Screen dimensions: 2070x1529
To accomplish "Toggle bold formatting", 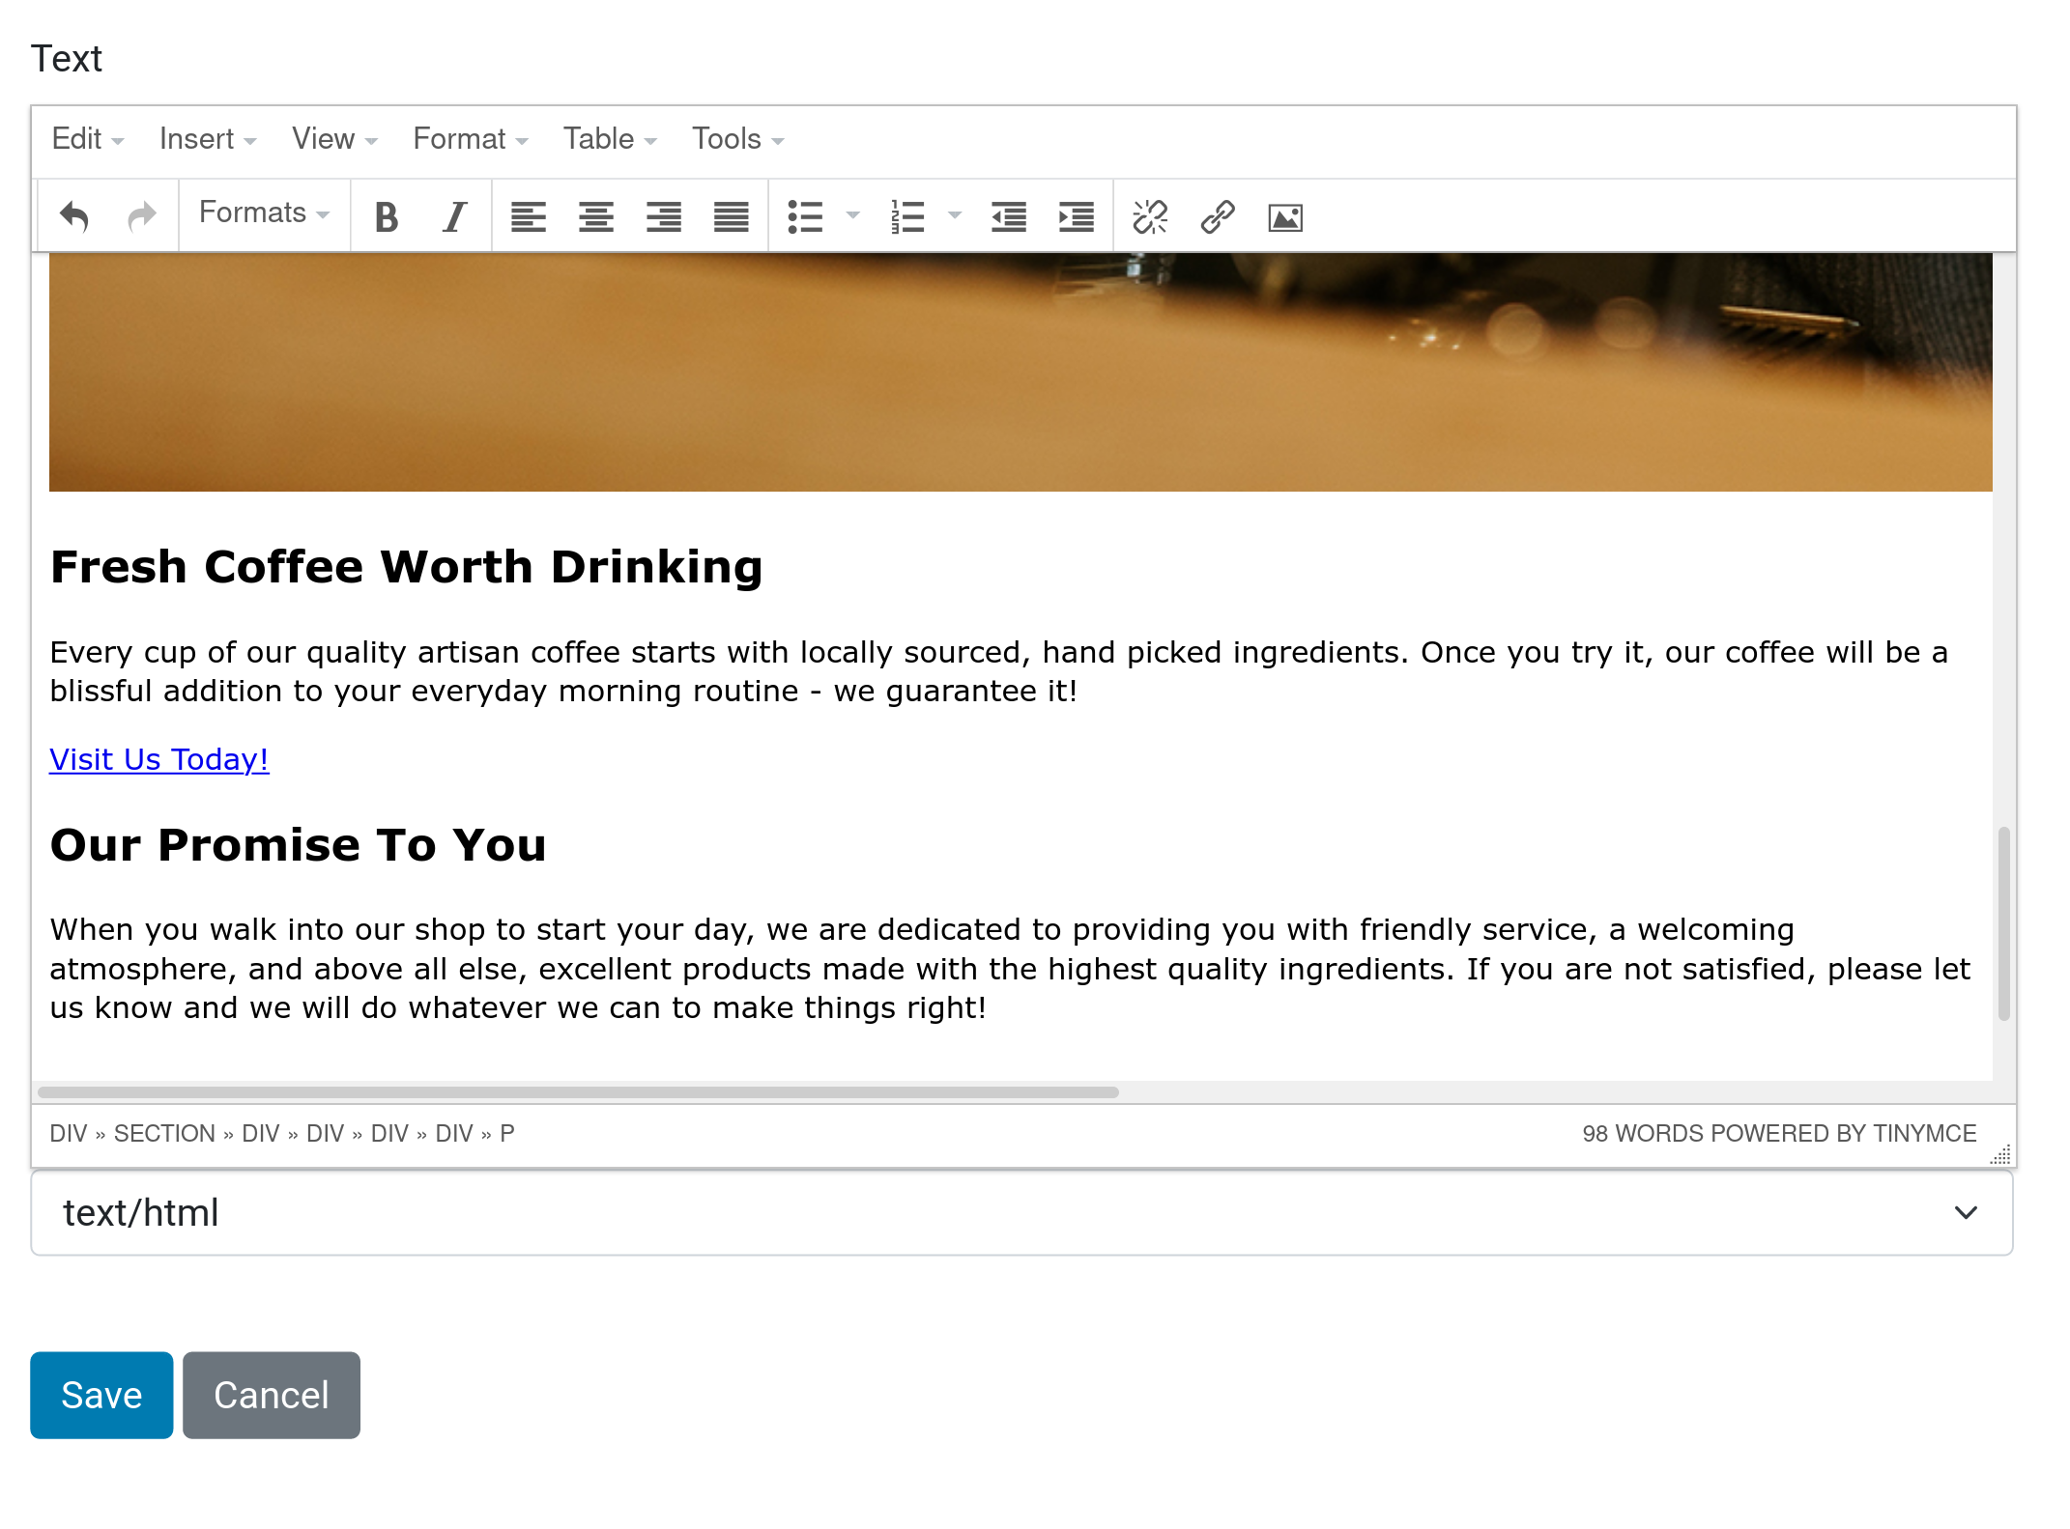I will (387, 216).
